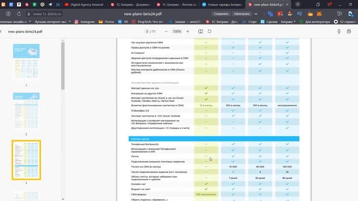Open the VK bookmark
Screen dimensions: 358x201
click(123, 22)
